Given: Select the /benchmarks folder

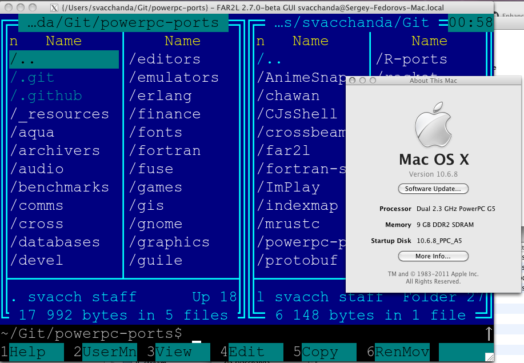Looking at the screenshot, I should tap(59, 188).
